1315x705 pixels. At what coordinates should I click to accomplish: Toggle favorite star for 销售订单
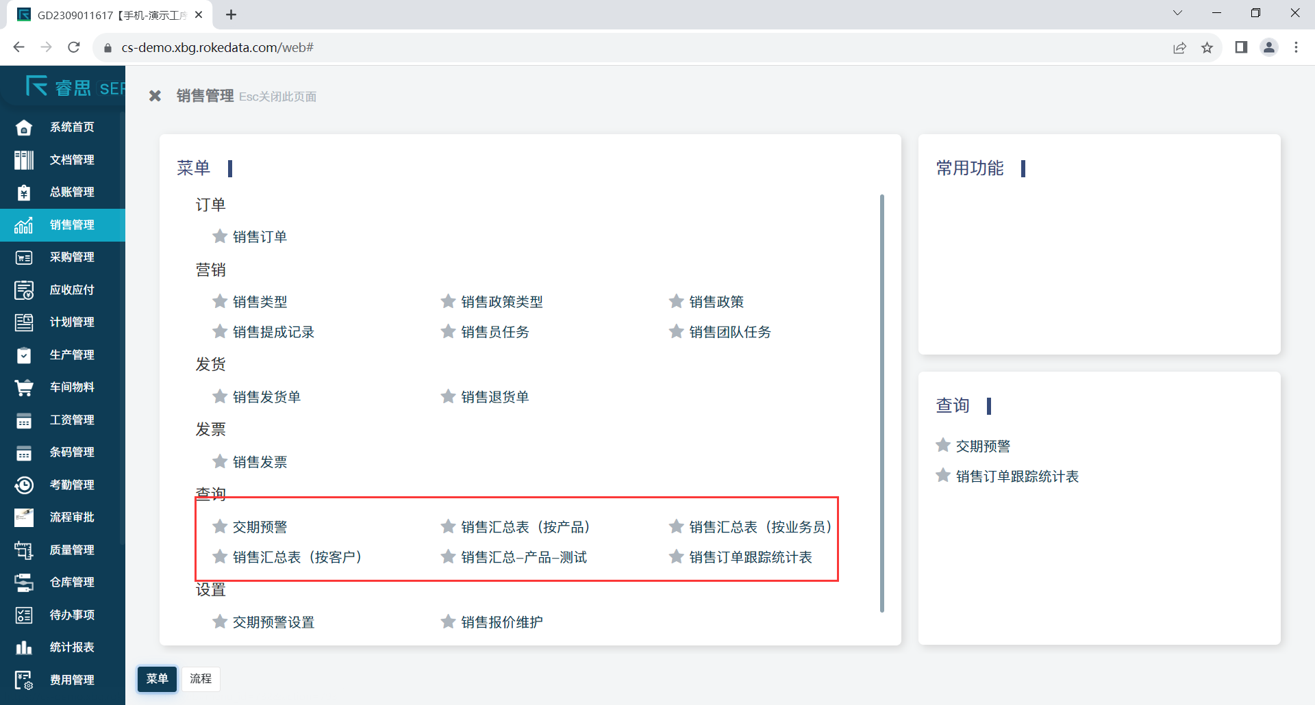[x=220, y=237]
